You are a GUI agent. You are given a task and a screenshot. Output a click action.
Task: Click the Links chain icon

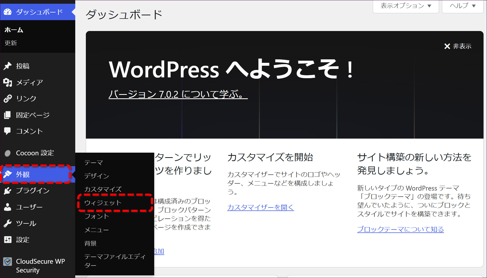coord(8,99)
